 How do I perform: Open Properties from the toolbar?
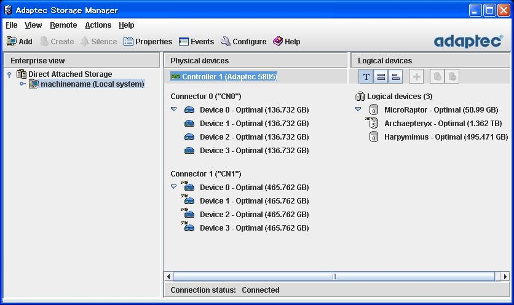tap(148, 42)
